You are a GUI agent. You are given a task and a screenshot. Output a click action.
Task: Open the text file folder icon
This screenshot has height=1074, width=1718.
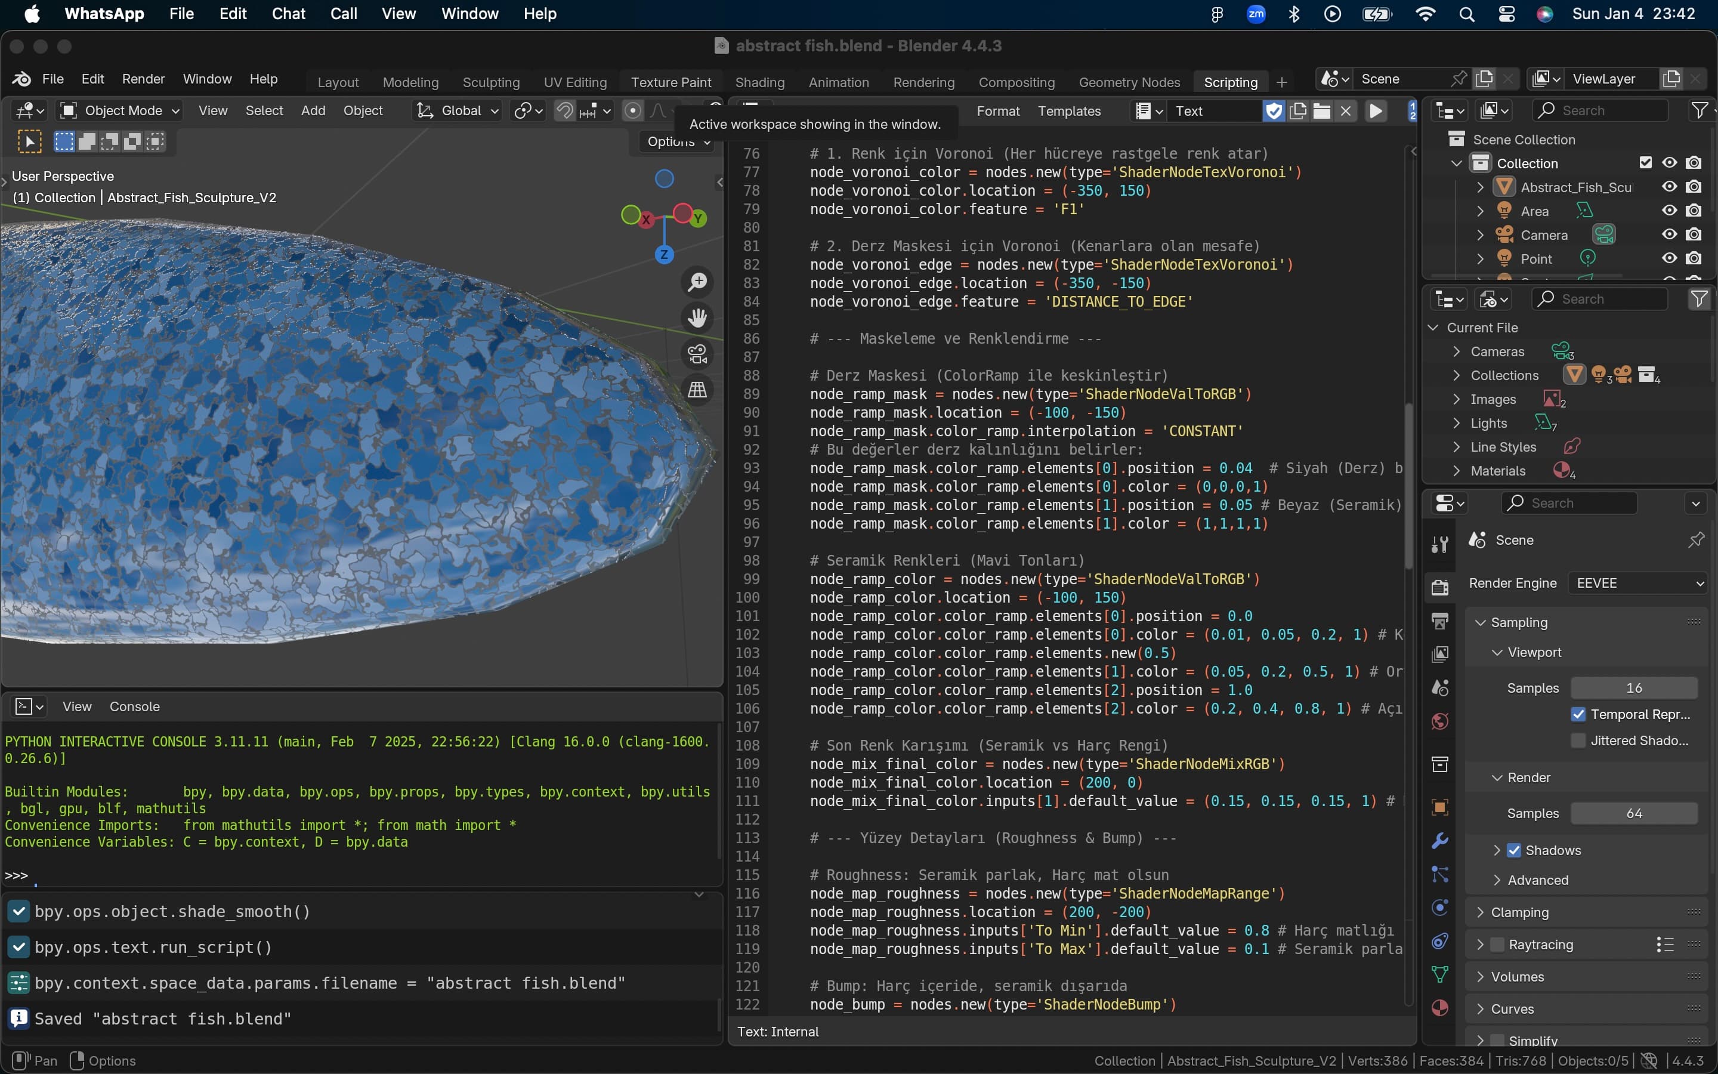1322,111
